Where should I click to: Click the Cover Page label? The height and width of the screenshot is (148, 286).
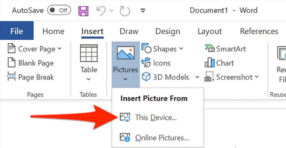tap(37, 49)
